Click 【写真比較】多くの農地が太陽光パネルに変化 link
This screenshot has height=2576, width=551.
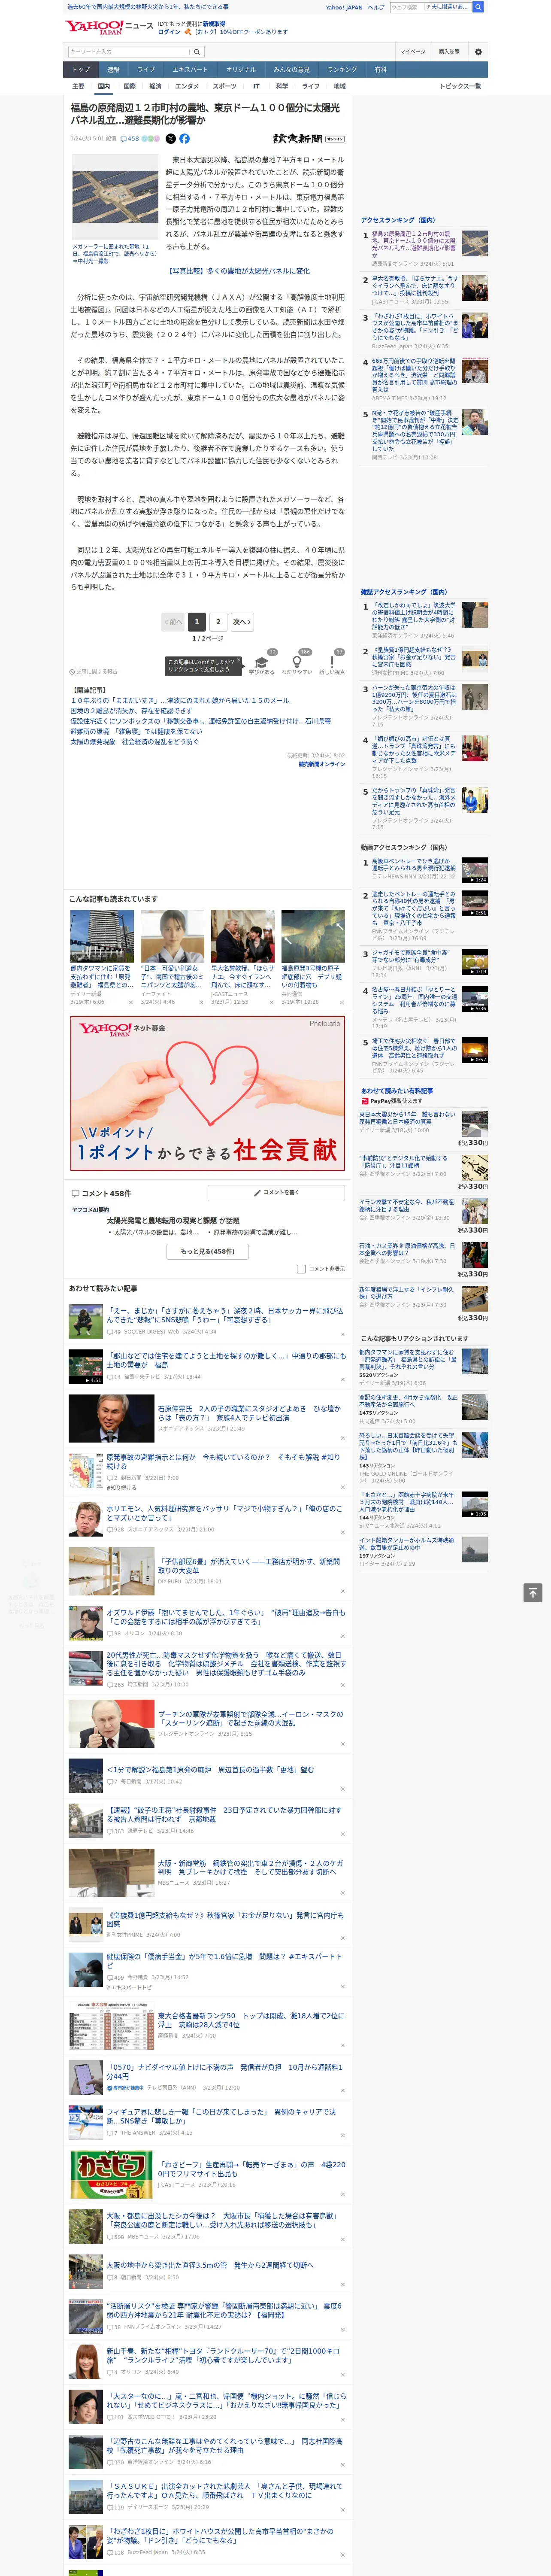coord(239,271)
